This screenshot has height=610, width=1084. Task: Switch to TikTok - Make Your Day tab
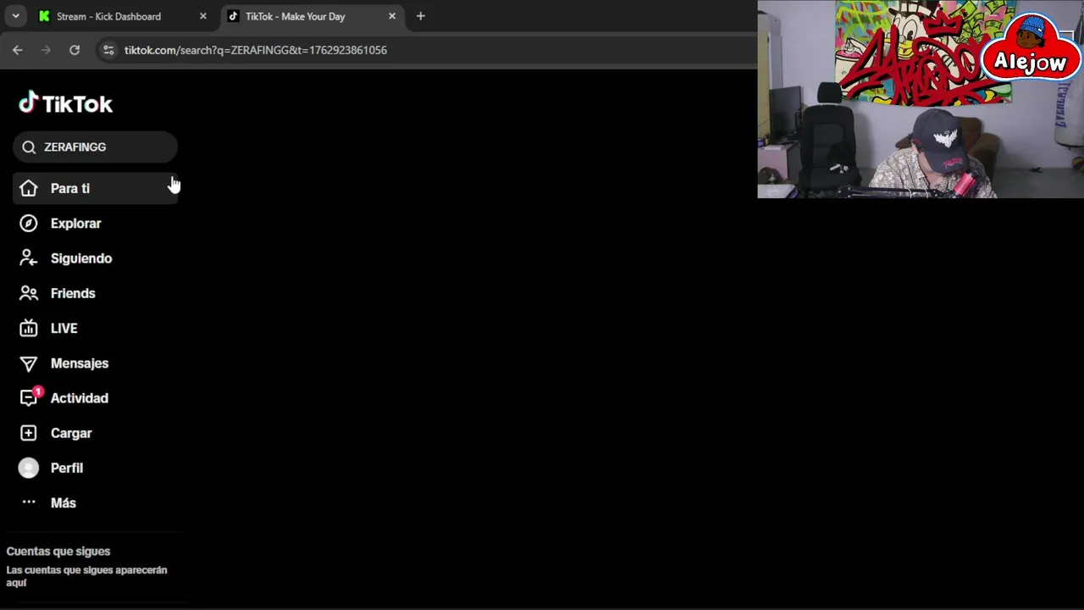click(313, 16)
